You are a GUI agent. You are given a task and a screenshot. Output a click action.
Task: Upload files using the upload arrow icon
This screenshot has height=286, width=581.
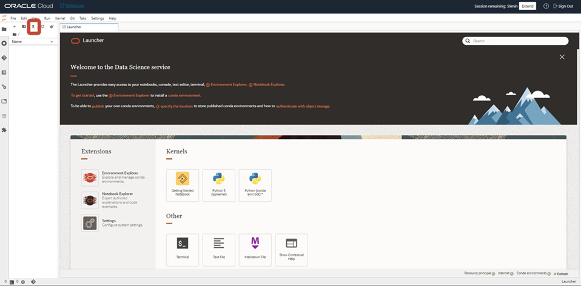coord(33,27)
